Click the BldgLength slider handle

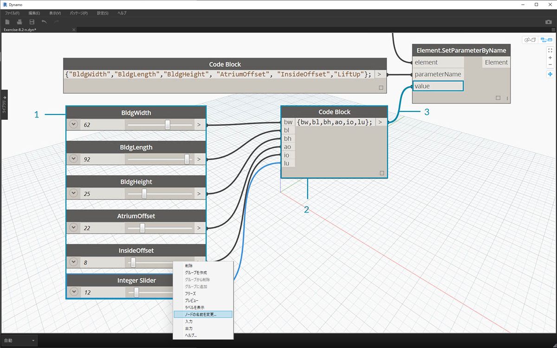(x=187, y=159)
